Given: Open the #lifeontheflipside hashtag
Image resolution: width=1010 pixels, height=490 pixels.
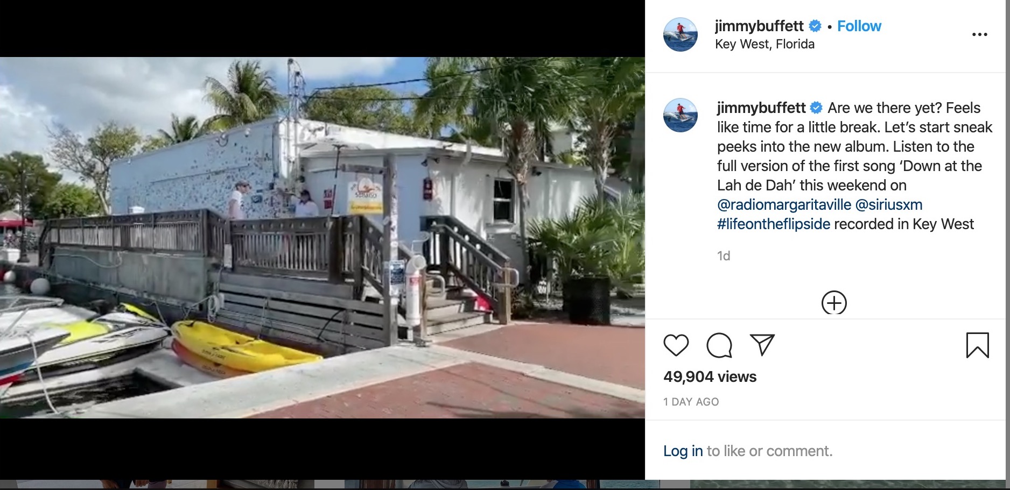Looking at the screenshot, I should [774, 224].
